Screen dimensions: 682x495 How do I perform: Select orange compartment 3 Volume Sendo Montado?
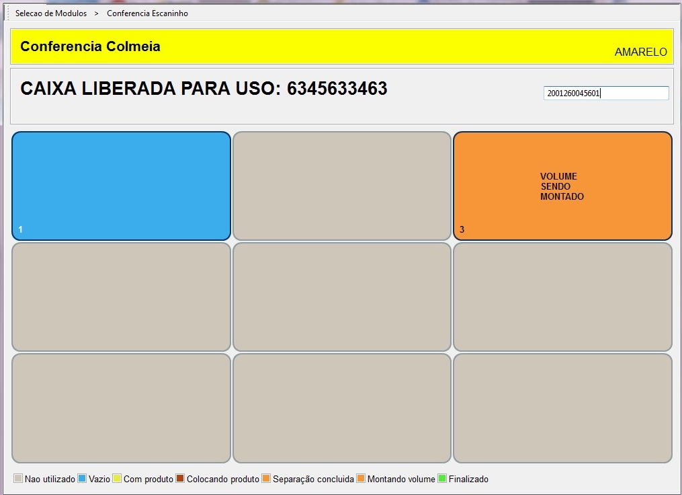coord(563,186)
